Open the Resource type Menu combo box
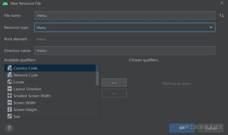The image size is (228, 135). 125,27
